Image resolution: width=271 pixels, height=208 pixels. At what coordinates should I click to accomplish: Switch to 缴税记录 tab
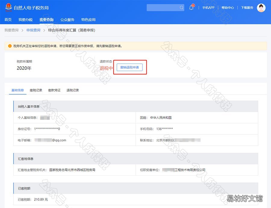[x=36, y=90]
